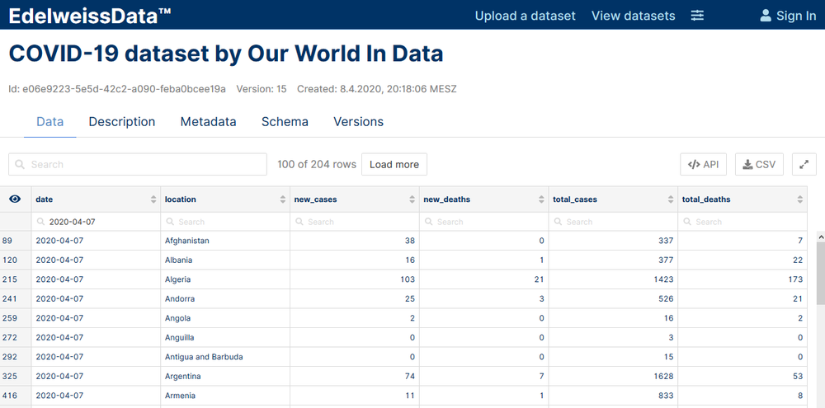Click total cases value 1423 for Algeria

tap(662, 279)
